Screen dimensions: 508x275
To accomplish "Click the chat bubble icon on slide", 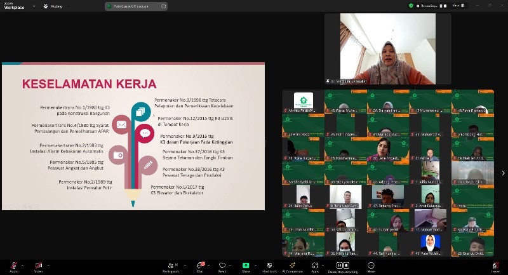I will [145, 133].
